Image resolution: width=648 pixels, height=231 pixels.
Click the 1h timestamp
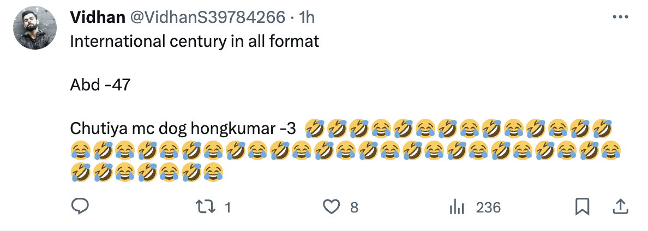tap(307, 17)
